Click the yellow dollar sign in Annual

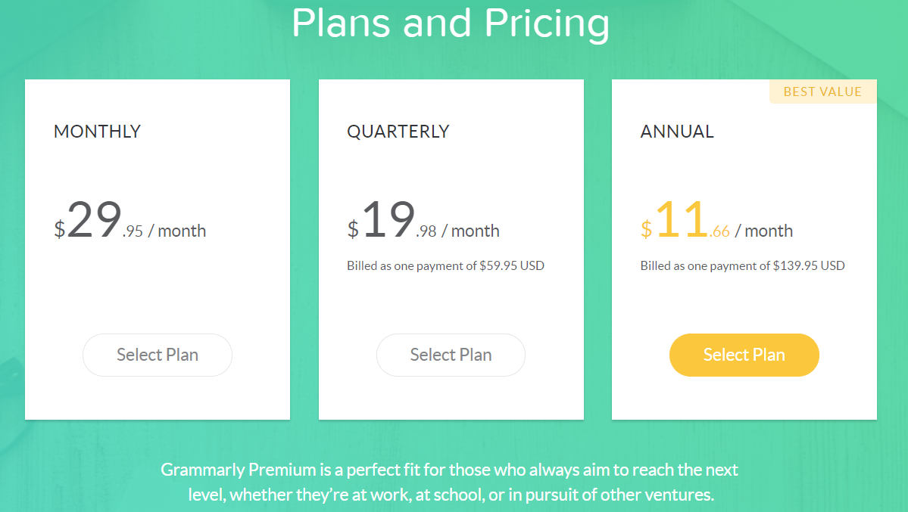[x=646, y=229]
